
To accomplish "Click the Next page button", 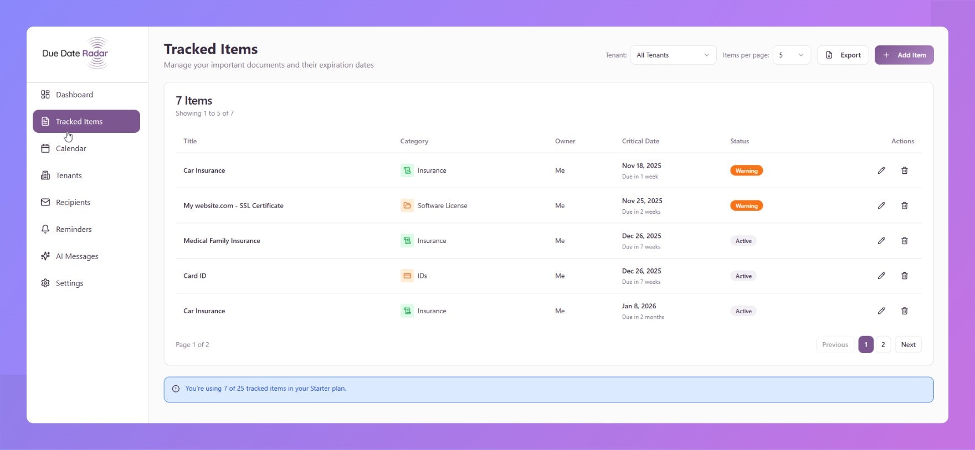I will [x=908, y=344].
